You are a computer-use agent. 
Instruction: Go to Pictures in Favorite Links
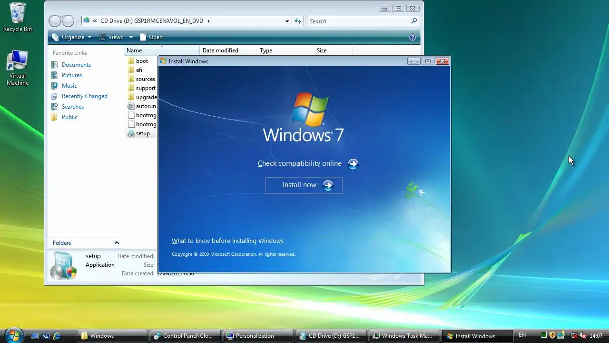[66, 75]
